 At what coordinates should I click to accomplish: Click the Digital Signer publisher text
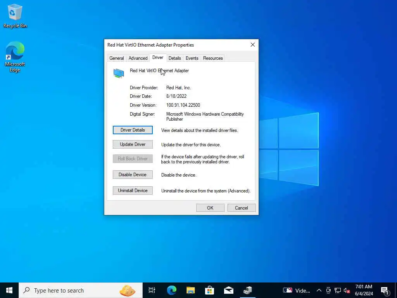point(205,116)
